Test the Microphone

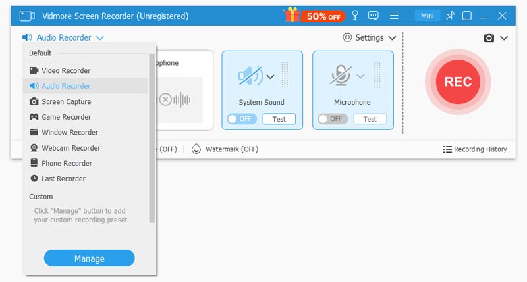point(370,119)
